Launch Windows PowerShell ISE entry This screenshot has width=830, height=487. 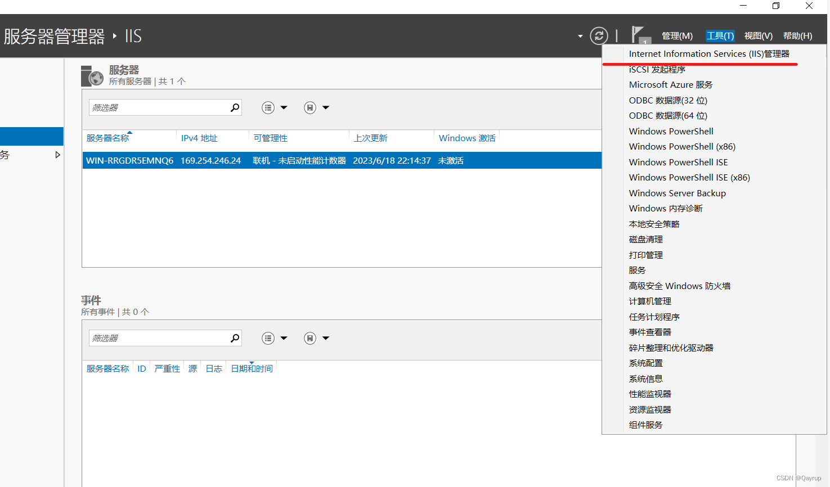tap(678, 162)
